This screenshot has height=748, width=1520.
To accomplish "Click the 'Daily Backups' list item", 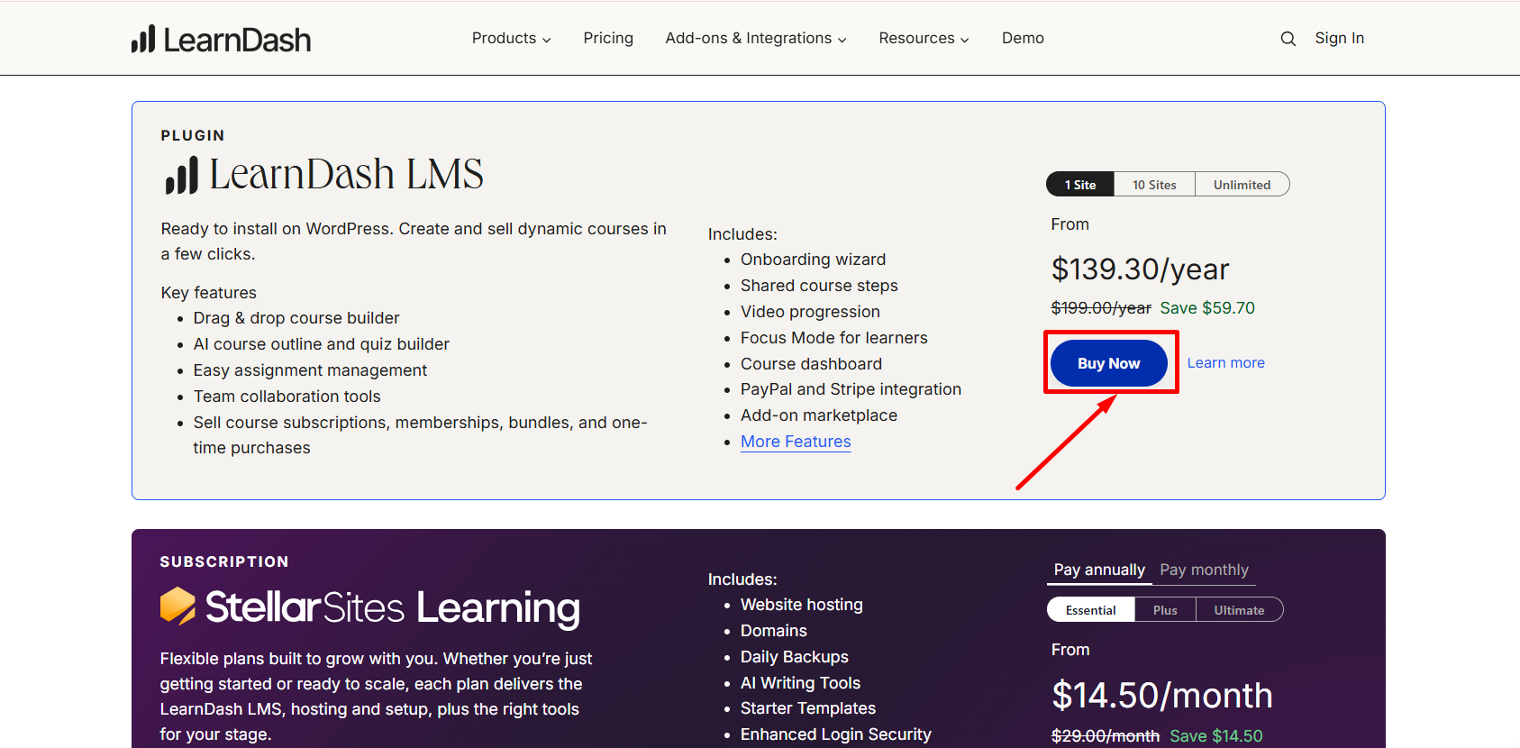I will click(x=794, y=657).
